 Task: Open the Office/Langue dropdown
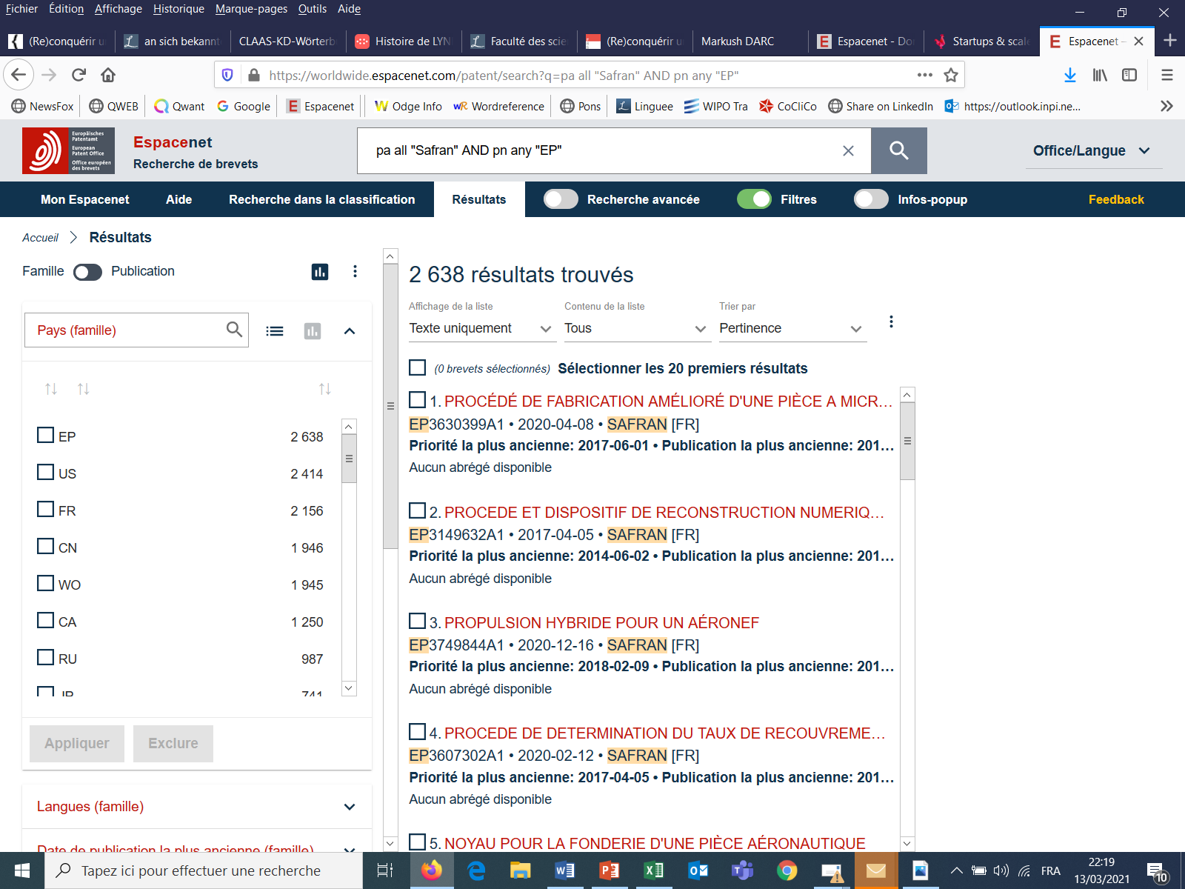point(1092,150)
